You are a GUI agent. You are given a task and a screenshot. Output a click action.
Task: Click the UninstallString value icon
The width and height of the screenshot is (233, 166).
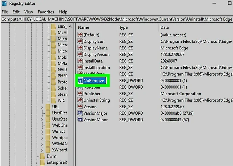[x=80, y=100]
